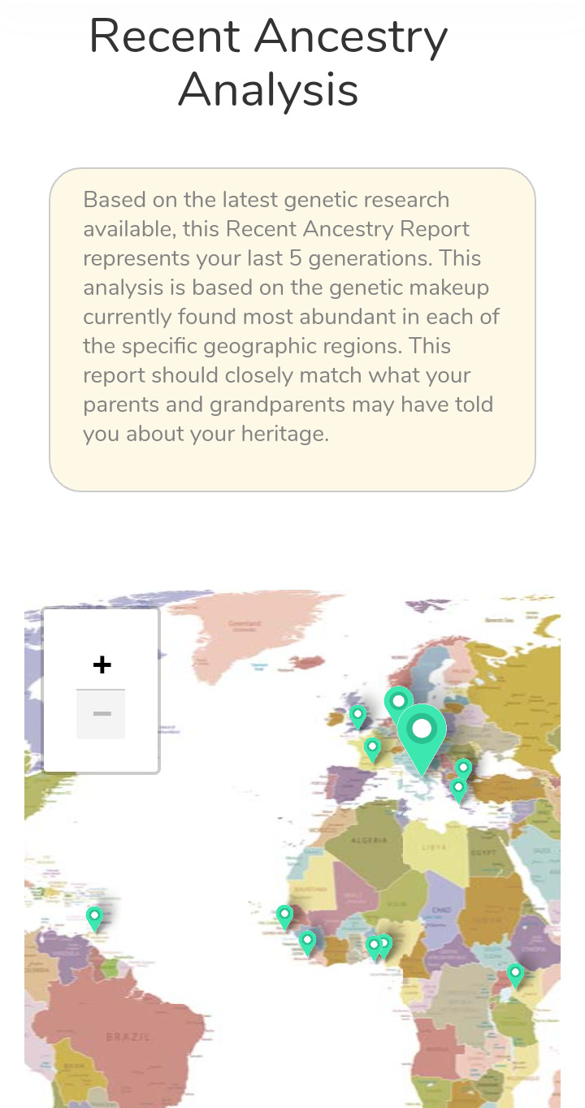Select the pin north of Brazil near the Caribbean
The width and height of the screenshot is (585, 1108).
94,917
